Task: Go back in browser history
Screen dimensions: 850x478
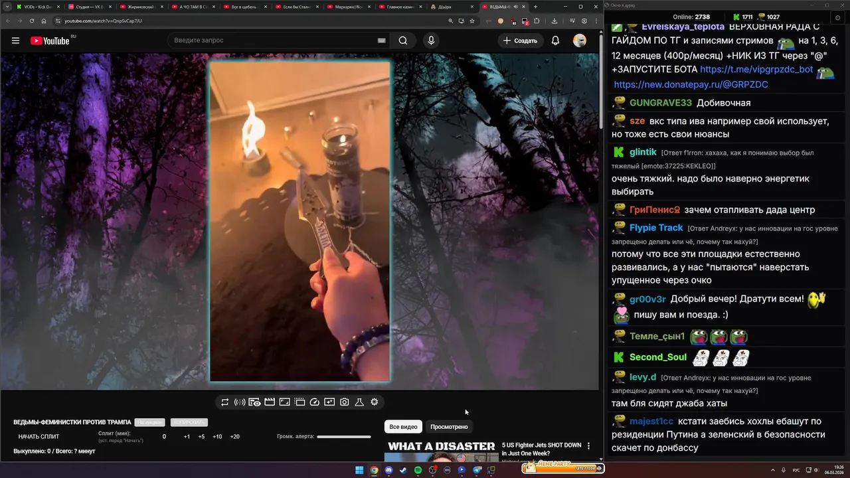Action: pos(7,21)
